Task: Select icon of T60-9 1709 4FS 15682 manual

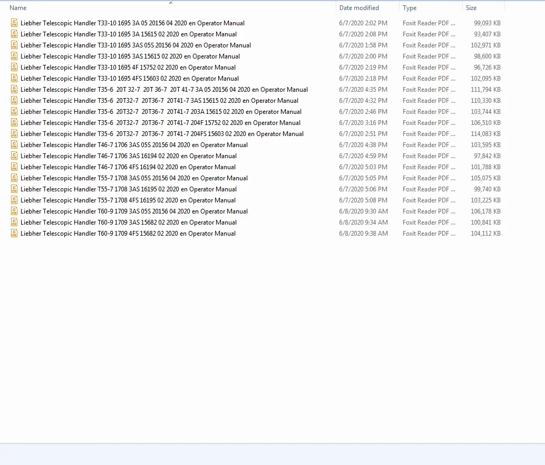Action: pos(14,234)
